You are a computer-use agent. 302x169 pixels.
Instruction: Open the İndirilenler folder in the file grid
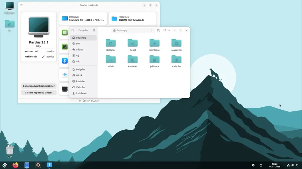pyautogui.click(x=154, y=45)
